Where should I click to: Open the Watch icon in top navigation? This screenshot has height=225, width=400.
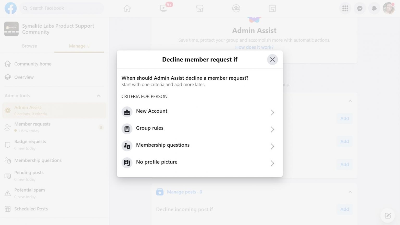(163, 8)
